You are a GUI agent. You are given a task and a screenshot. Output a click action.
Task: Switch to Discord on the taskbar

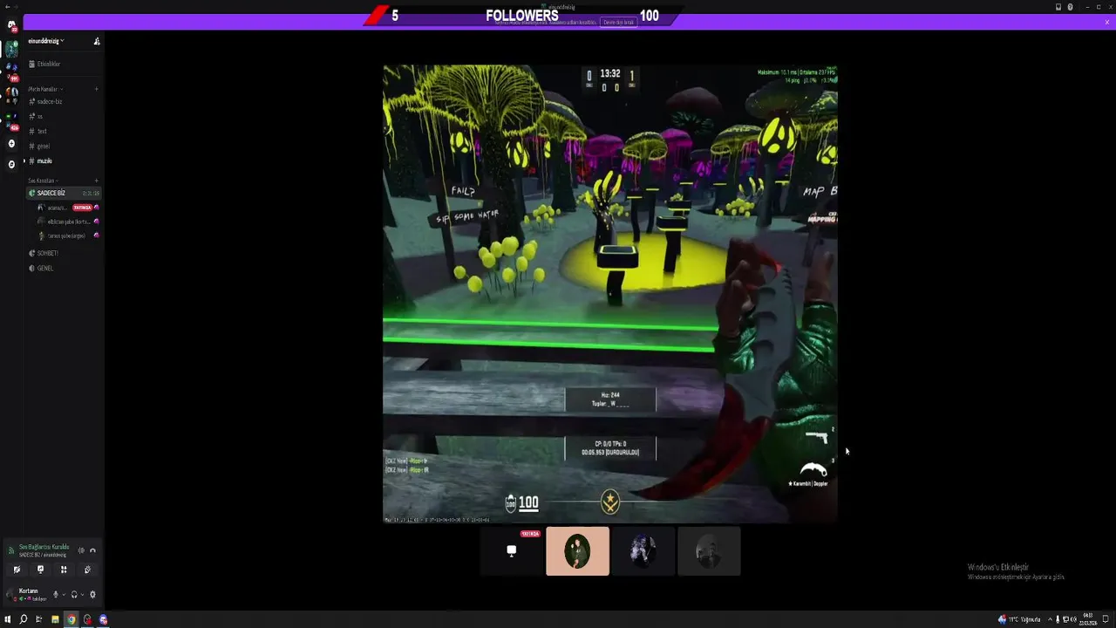103,619
